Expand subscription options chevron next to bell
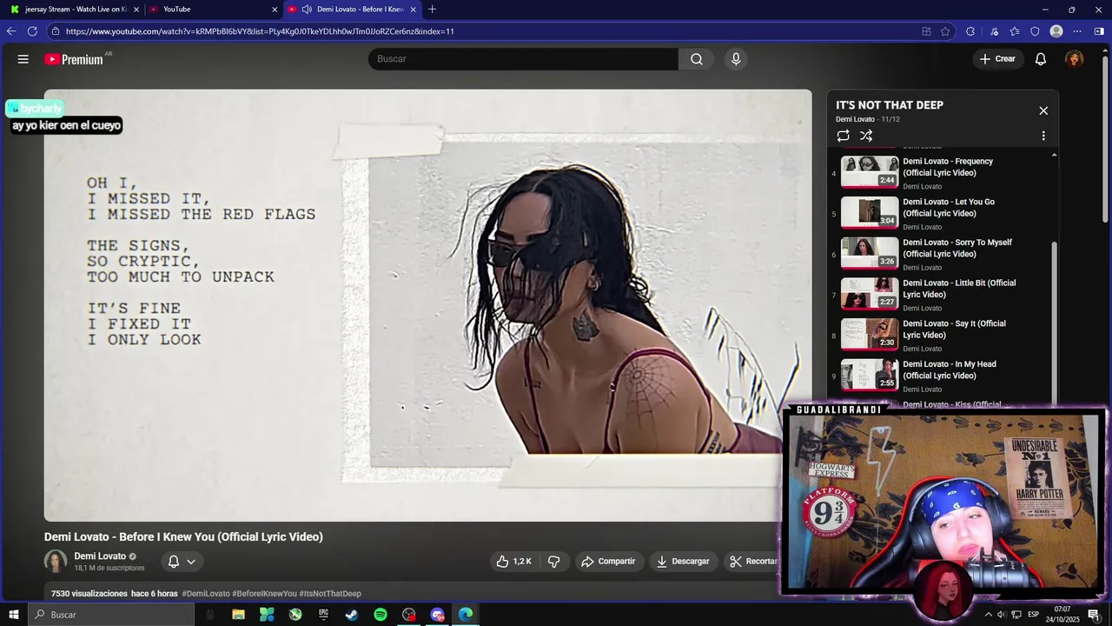 click(x=191, y=562)
